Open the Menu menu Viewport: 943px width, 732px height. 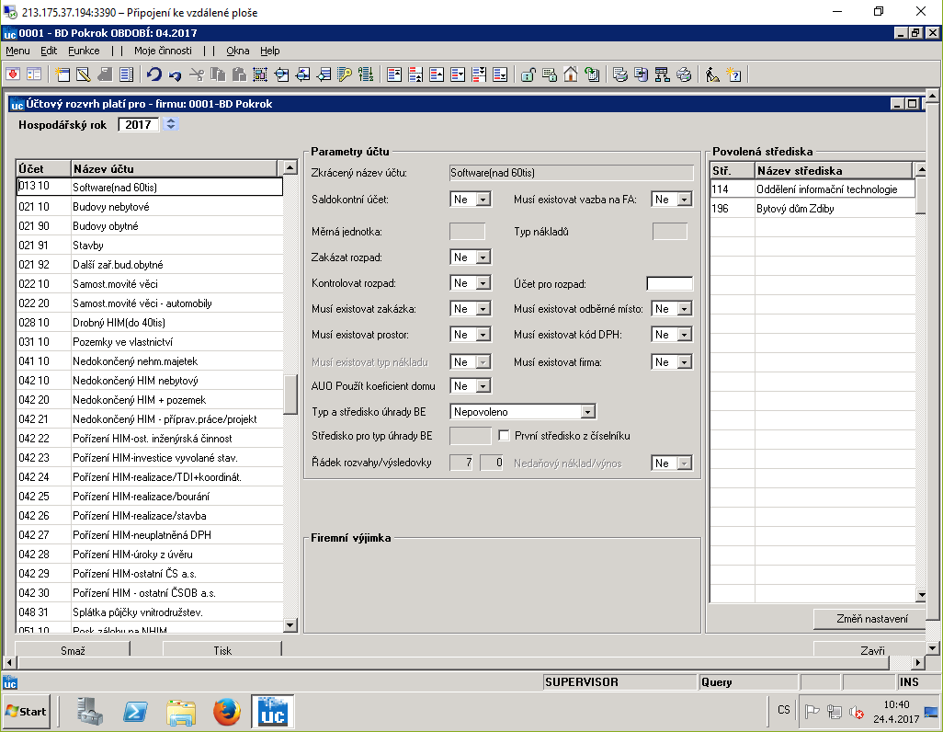click(x=18, y=51)
